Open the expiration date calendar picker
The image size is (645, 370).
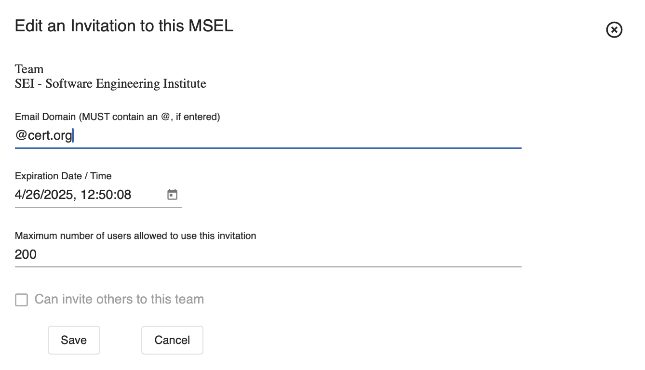point(172,195)
